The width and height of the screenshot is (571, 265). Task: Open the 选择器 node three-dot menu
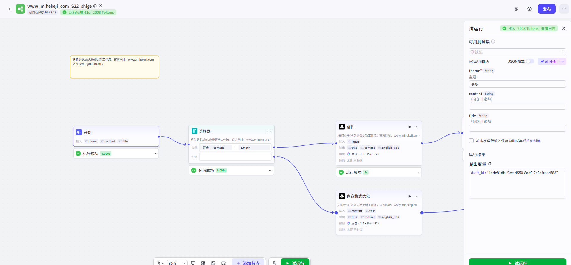click(x=269, y=131)
